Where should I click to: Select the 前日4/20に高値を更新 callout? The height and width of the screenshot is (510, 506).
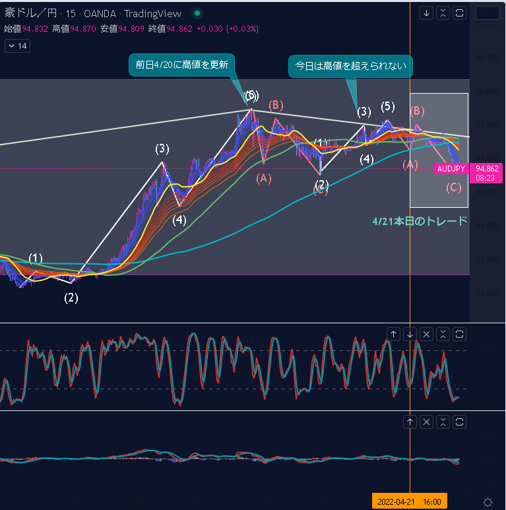pyautogui.click(x=182, y=65)
